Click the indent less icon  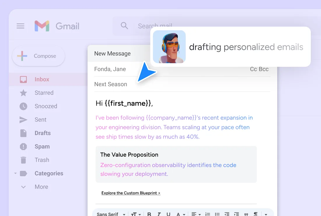coord(227,214)
